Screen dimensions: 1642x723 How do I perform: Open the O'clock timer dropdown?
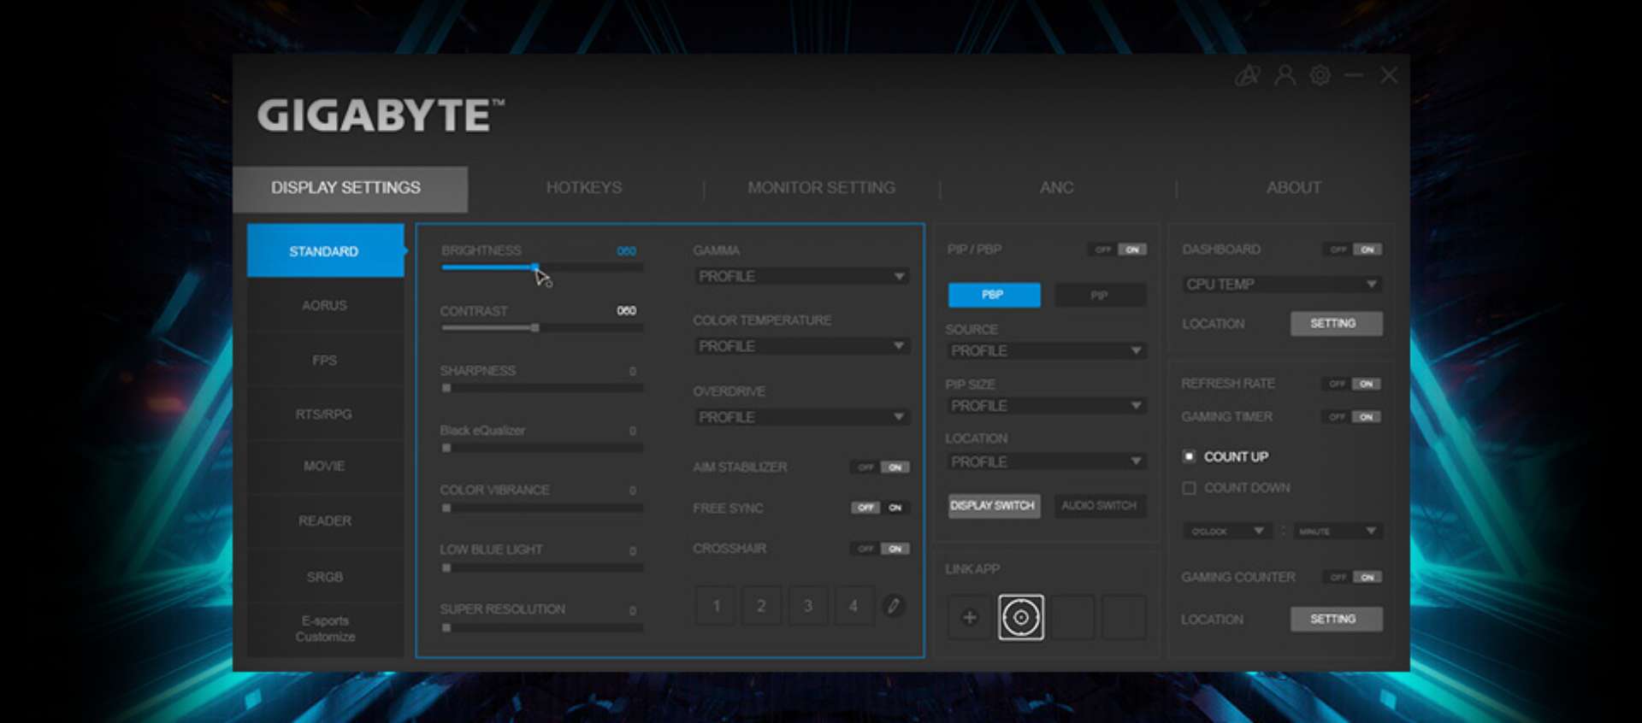(1228, 531)
